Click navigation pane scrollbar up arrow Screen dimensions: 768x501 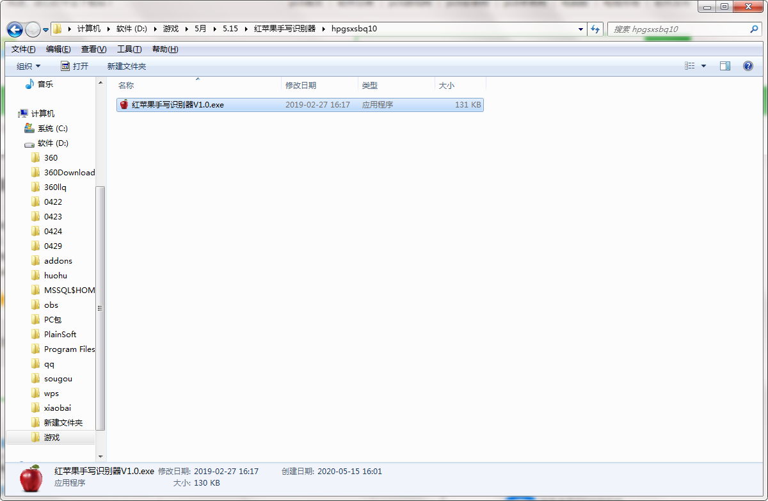click(x=100, y=83)
